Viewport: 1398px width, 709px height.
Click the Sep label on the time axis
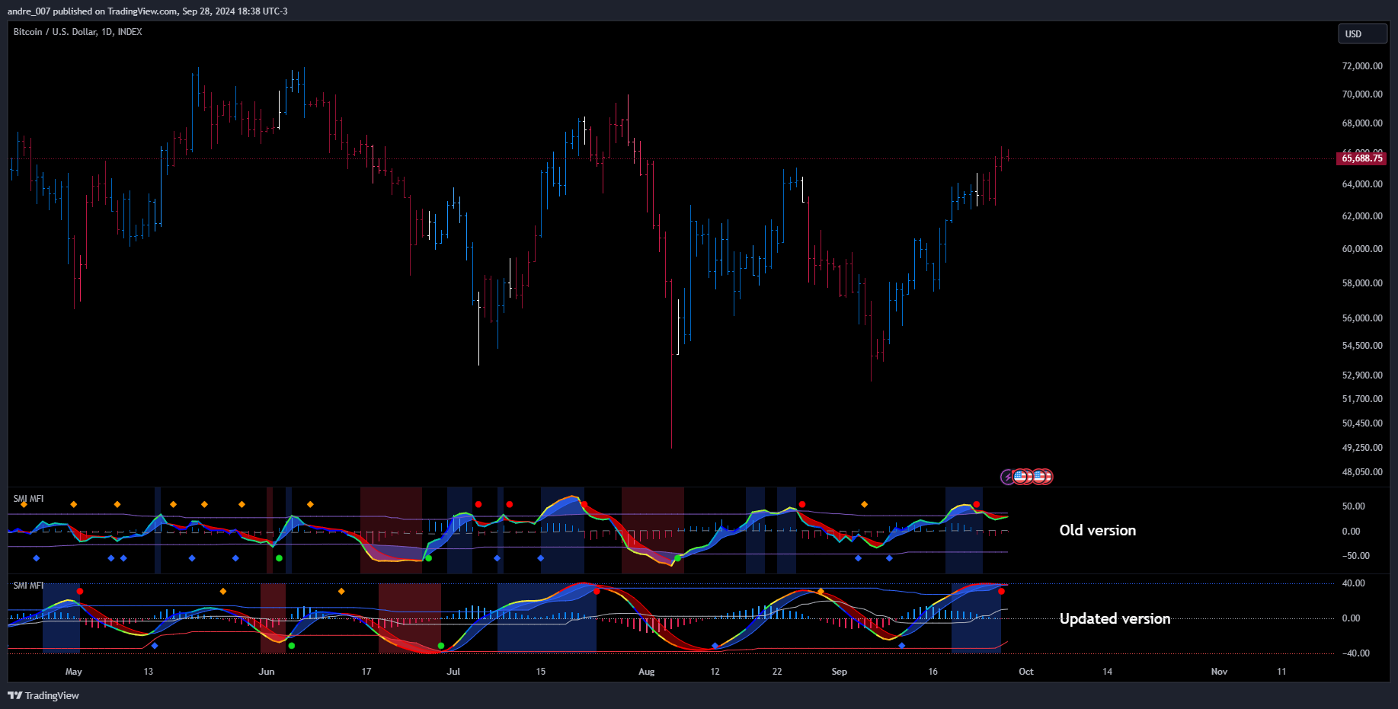click(839, 672)
